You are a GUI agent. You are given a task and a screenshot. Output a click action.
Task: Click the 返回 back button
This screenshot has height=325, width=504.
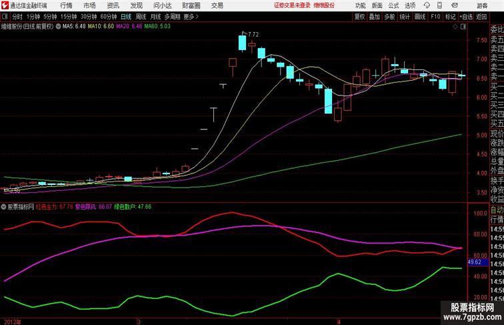coord(481,17)
